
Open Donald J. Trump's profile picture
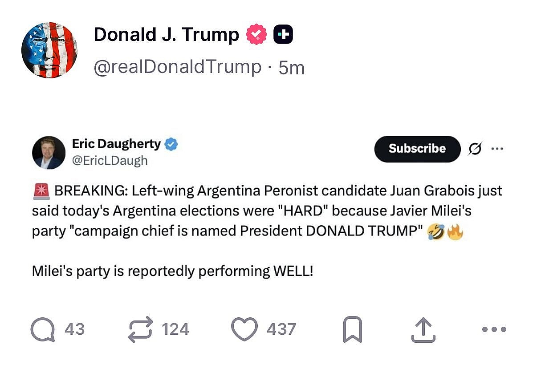point(49,50)
